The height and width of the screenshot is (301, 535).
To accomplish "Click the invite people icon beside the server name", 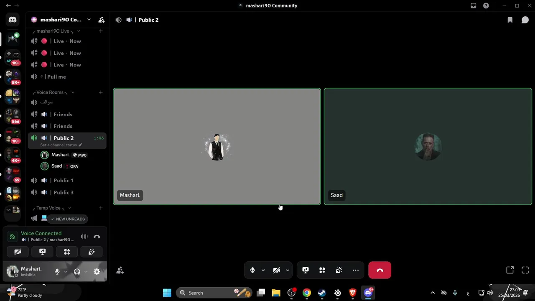I will click(x=101, y=20).
